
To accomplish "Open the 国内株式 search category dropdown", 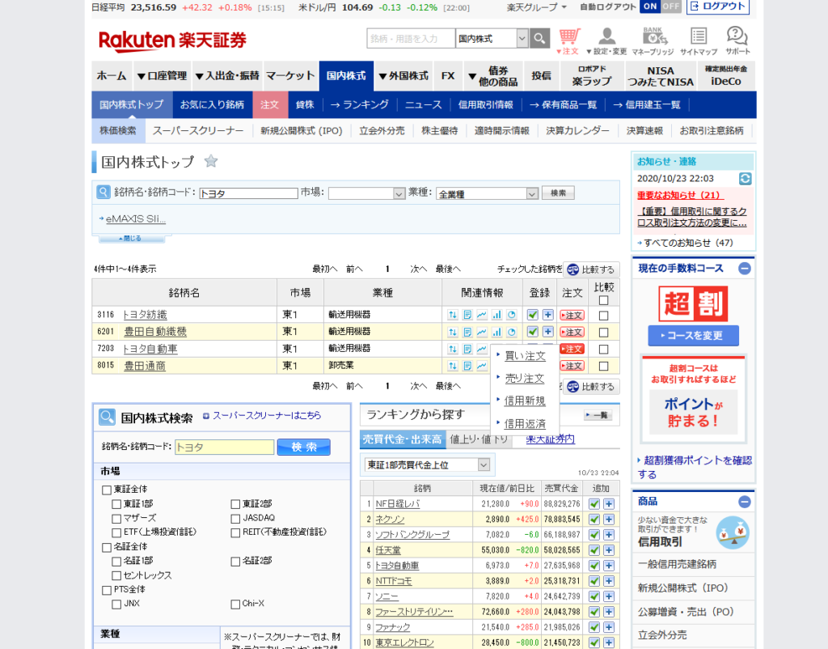I will [492, 39].
